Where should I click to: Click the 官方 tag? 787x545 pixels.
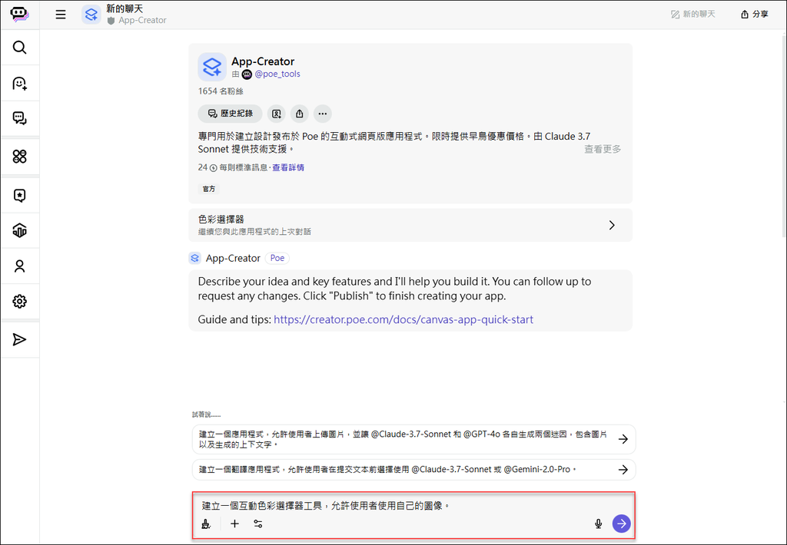209,189
